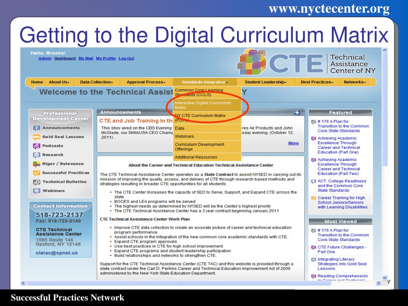Open Gold Seal Lessons link
408x306 pixels.
coord(63,137)
